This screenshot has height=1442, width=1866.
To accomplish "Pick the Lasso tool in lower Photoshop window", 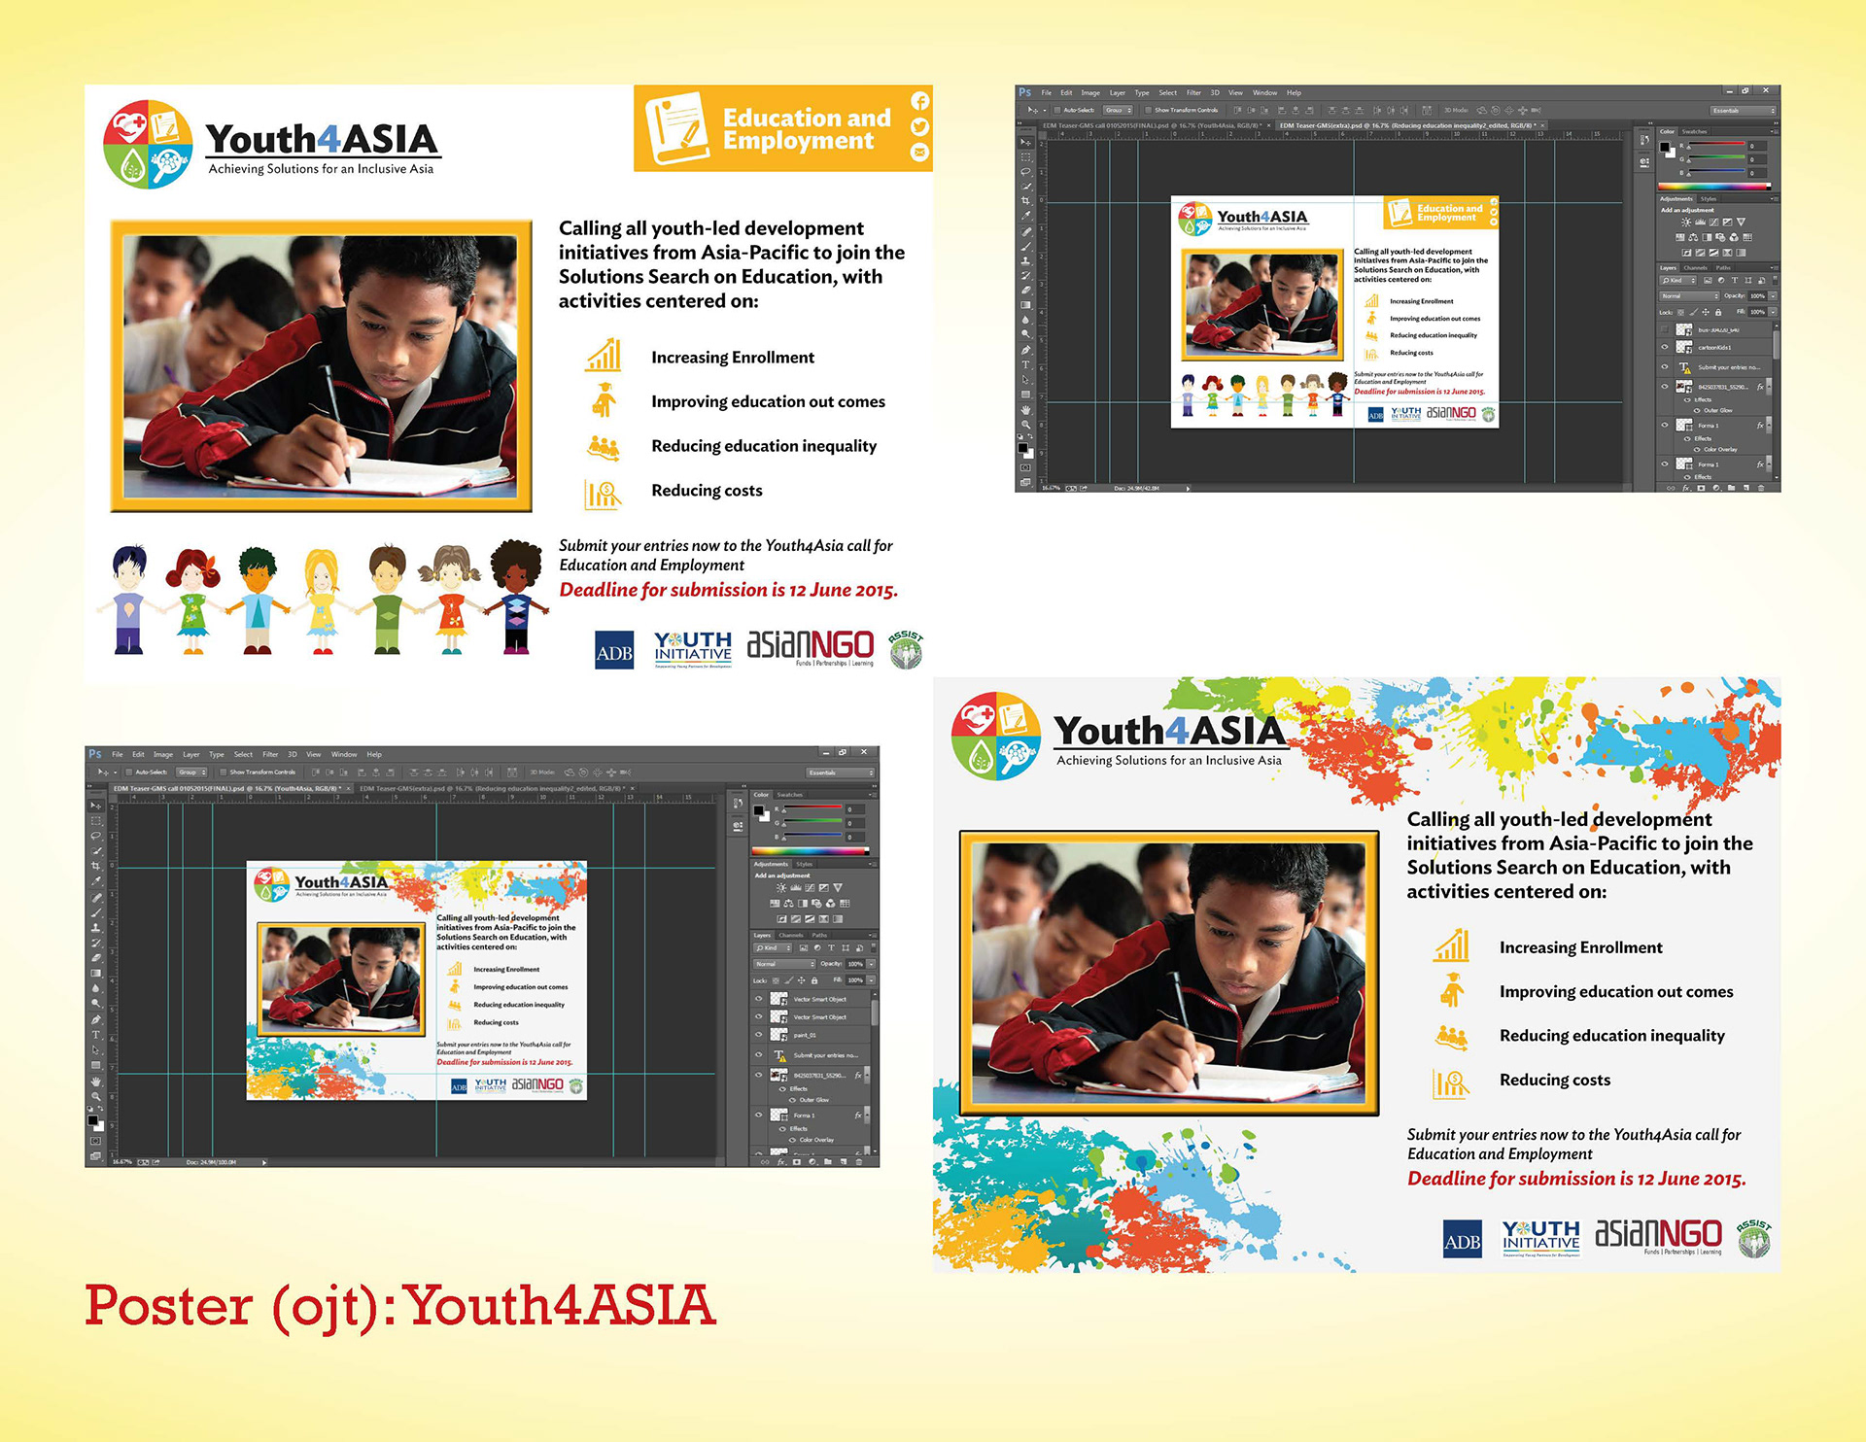I will point(95,835).
